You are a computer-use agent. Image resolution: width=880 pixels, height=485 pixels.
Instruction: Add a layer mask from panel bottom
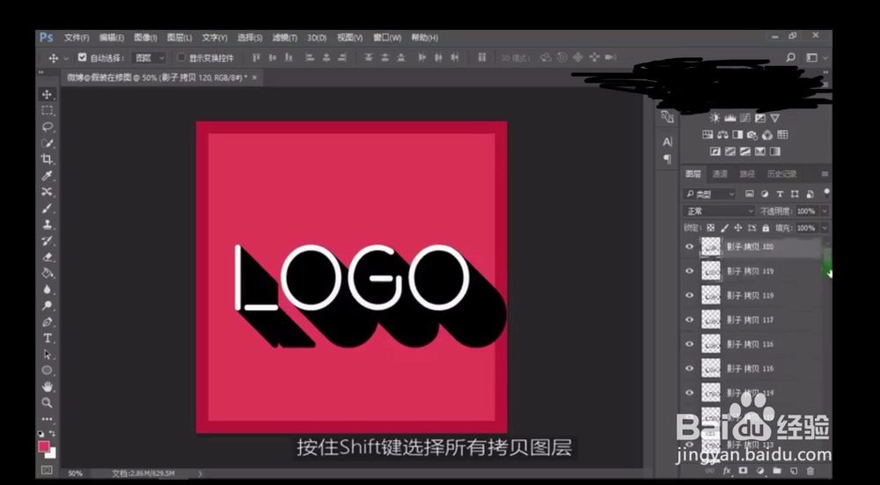click(x=744, y=470)
